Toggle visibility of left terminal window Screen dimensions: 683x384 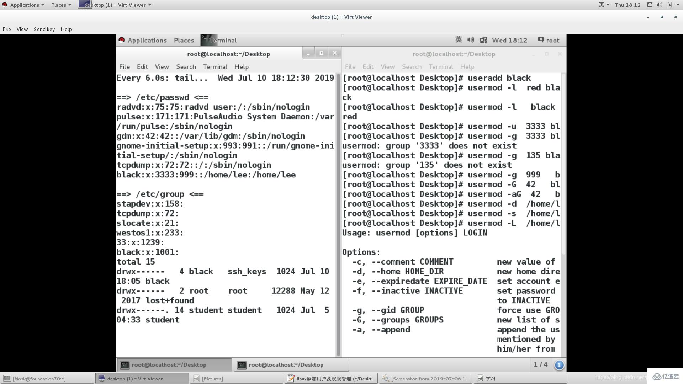tap(308, 53)
